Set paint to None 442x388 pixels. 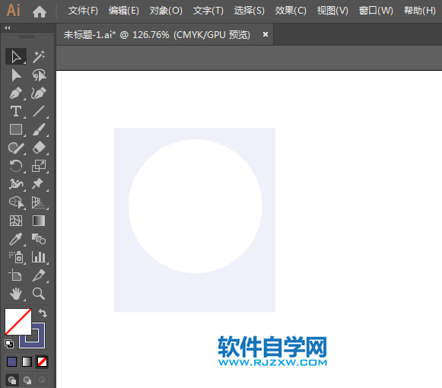coord(43,362)
